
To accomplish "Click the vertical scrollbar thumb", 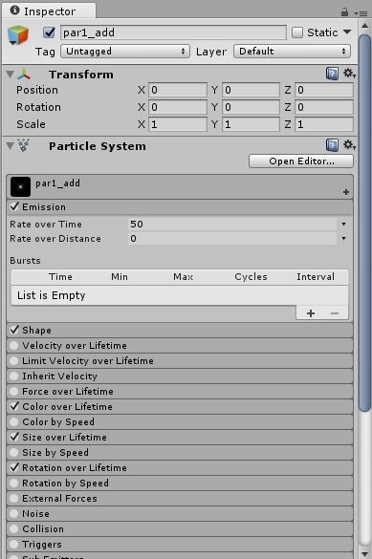I will click(364, 224).
